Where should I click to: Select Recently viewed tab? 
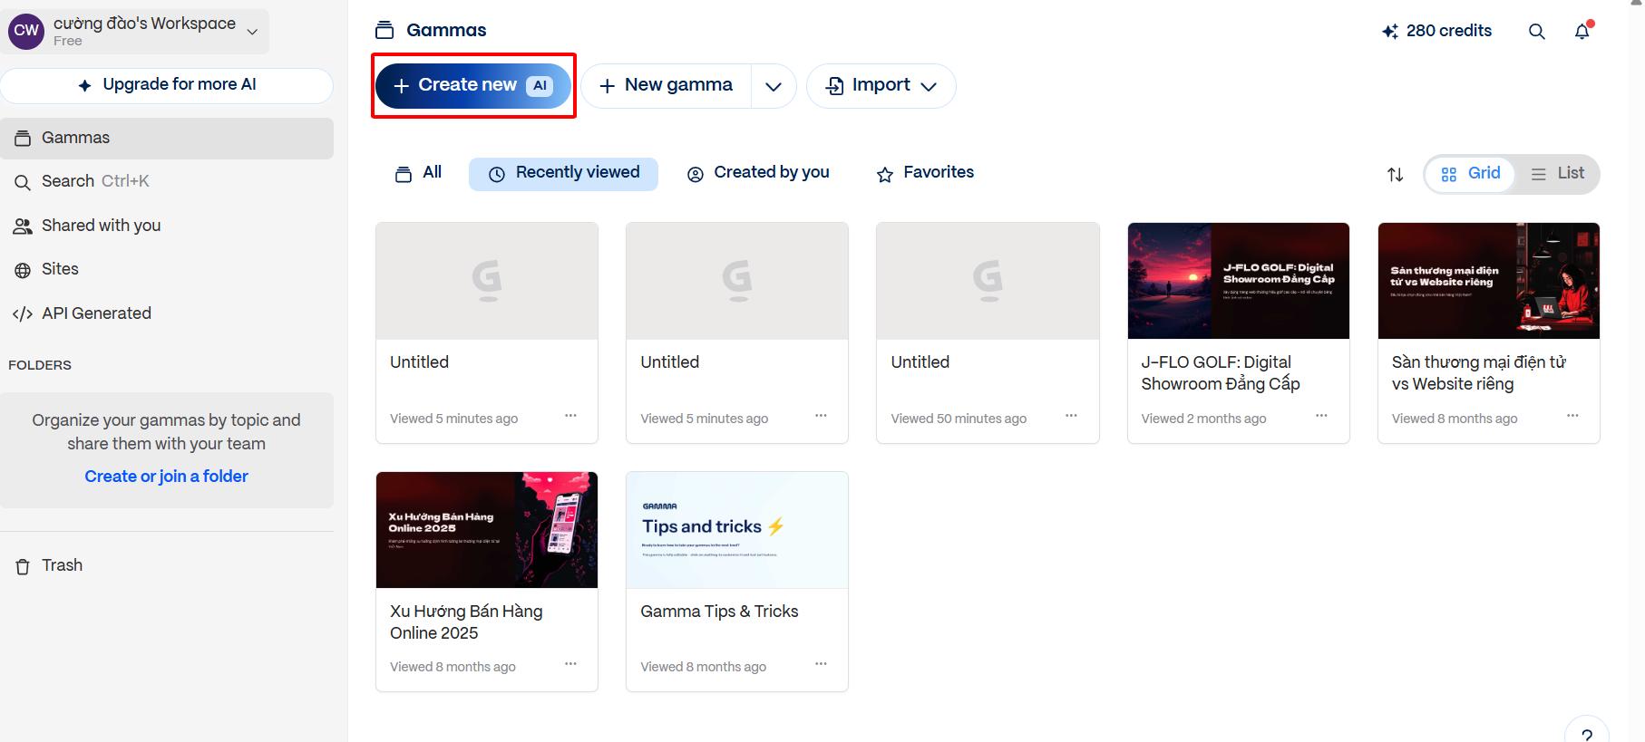[563, 173]
